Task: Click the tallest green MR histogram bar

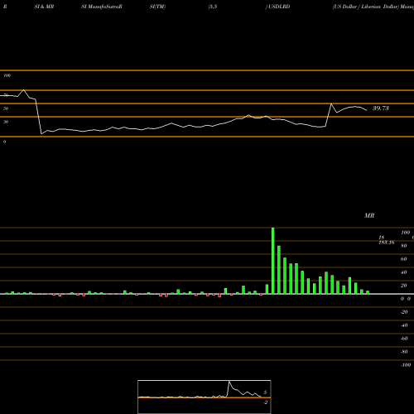Action: click(x=273, y=261)
